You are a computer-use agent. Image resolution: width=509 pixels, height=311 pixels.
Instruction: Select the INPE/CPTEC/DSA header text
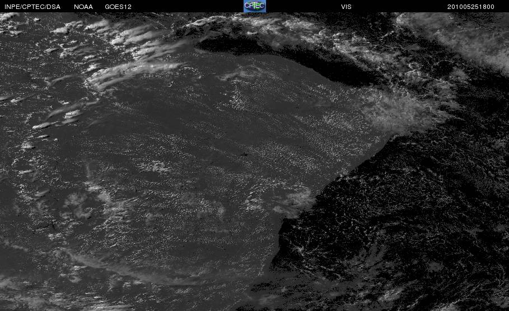pos(32,7)
